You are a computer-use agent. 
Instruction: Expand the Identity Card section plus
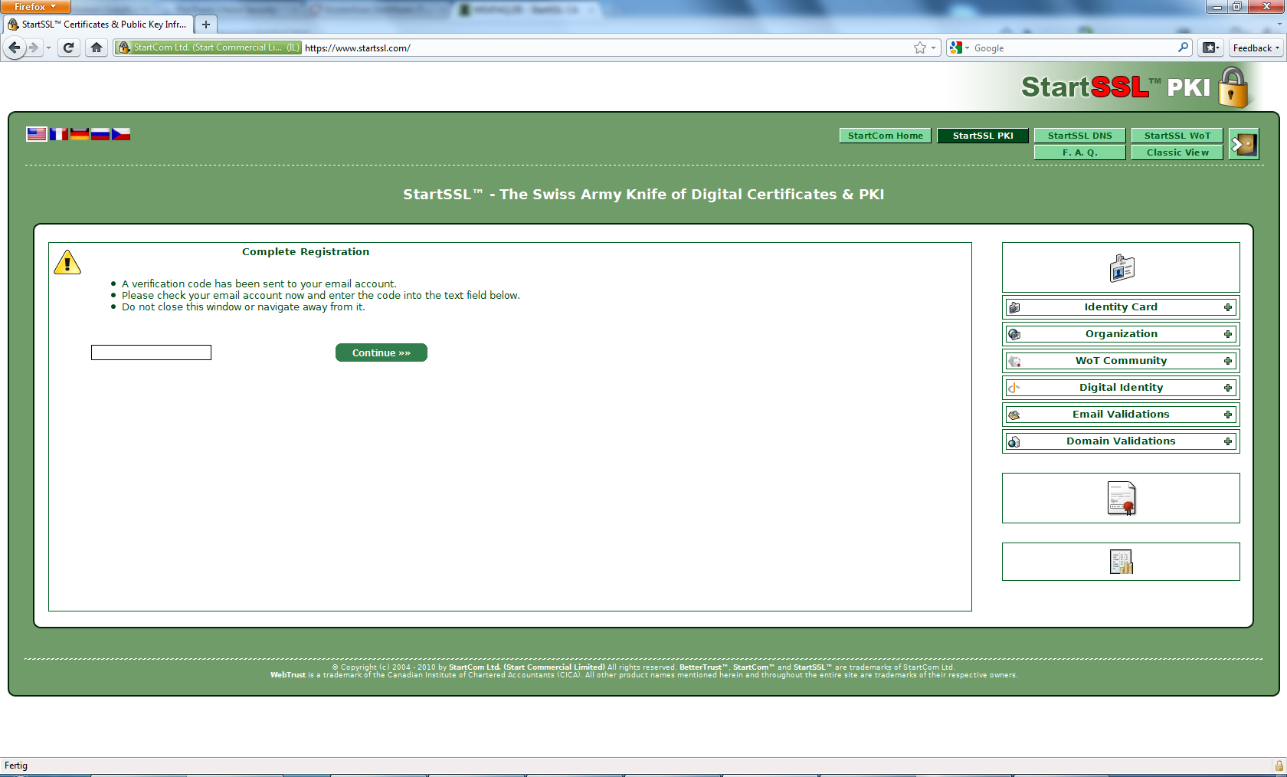click(1228, 307)
